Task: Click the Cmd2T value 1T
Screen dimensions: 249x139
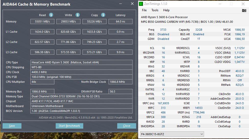Action: (x=199, y=39)
